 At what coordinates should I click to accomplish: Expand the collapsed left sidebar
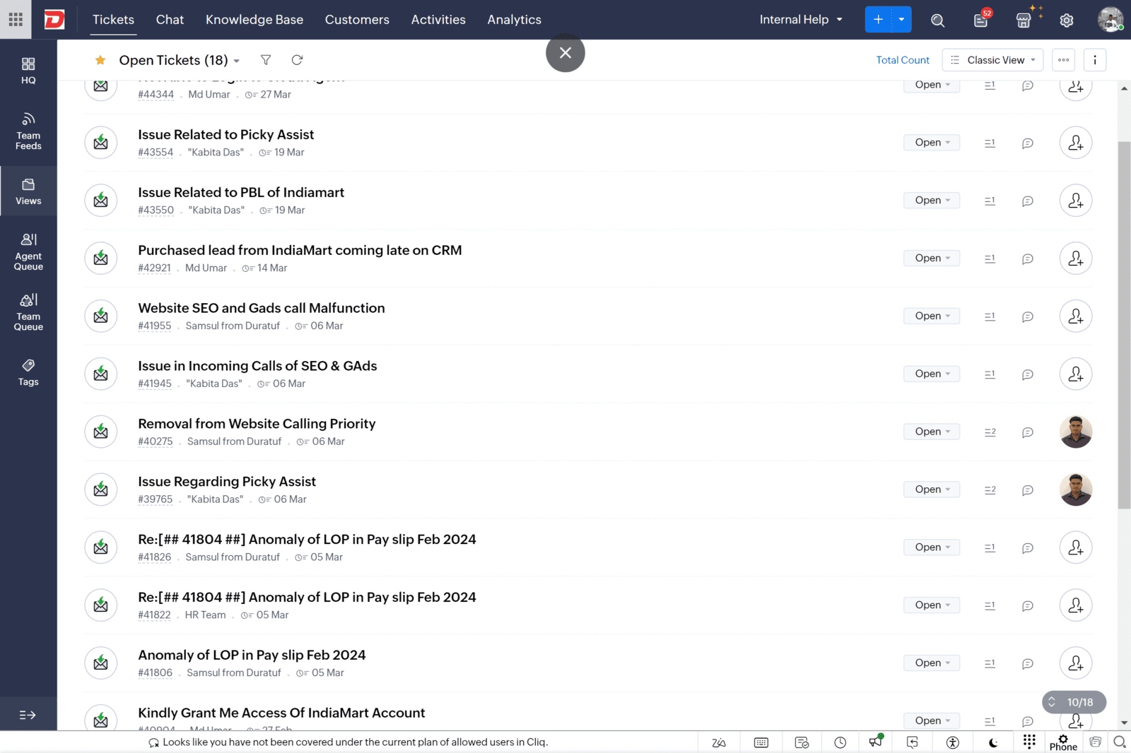pos(28,715)
